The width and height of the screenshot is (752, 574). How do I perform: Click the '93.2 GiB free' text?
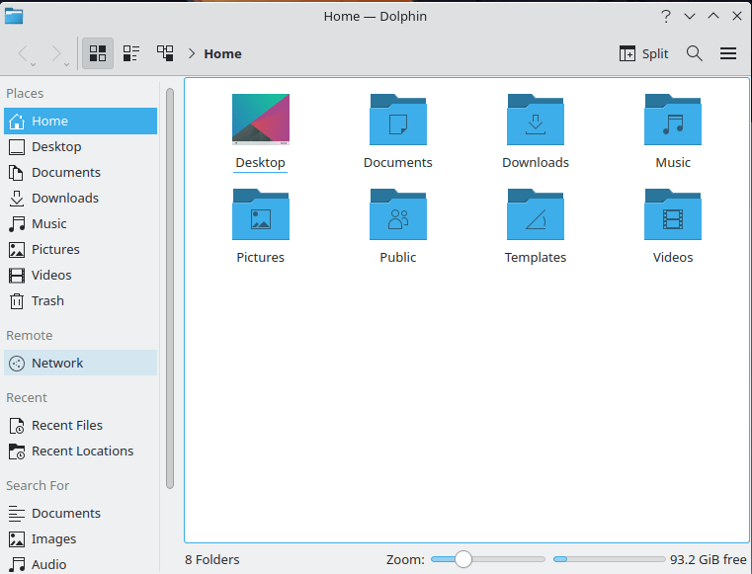click(x=709, y=559)
